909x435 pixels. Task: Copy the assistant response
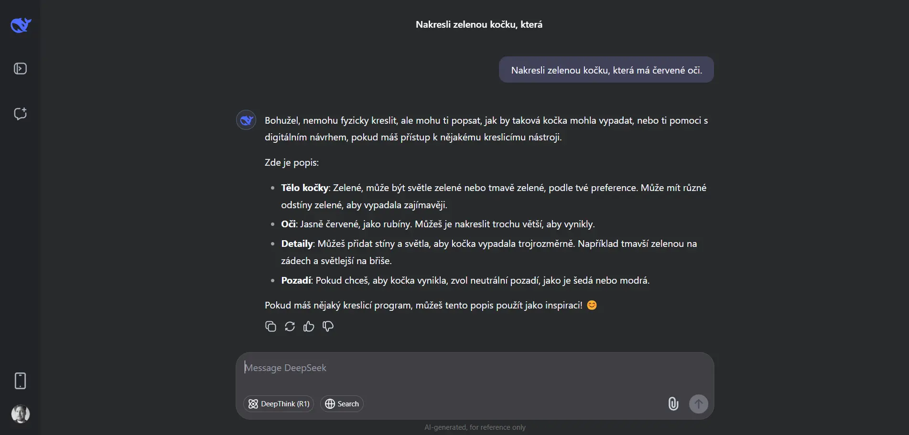(271, 326)
